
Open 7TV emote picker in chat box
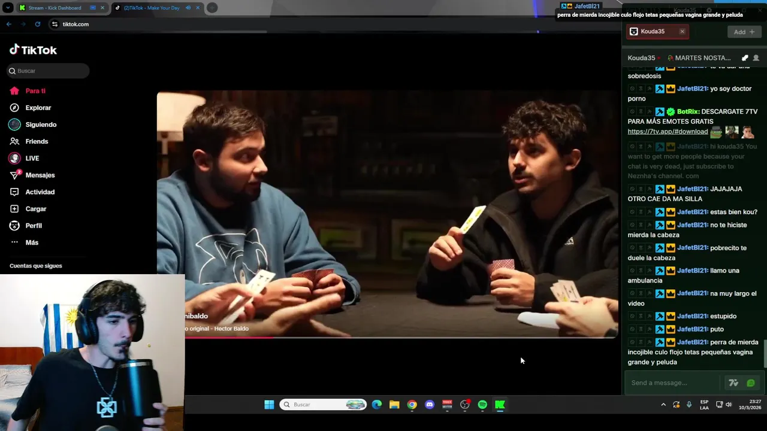[x=733, y=383]
